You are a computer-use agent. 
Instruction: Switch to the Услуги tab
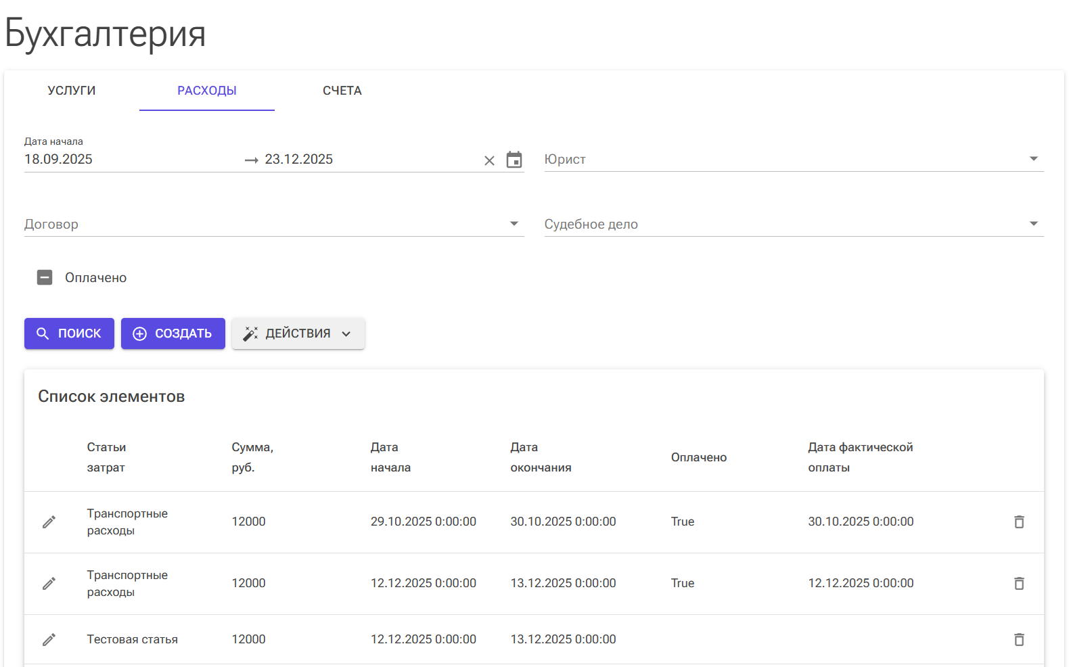72,91
